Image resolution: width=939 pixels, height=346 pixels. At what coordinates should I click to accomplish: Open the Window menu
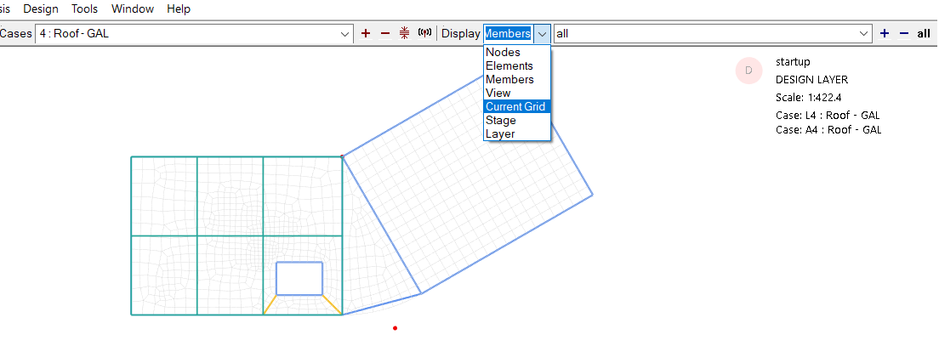[133, 9]
